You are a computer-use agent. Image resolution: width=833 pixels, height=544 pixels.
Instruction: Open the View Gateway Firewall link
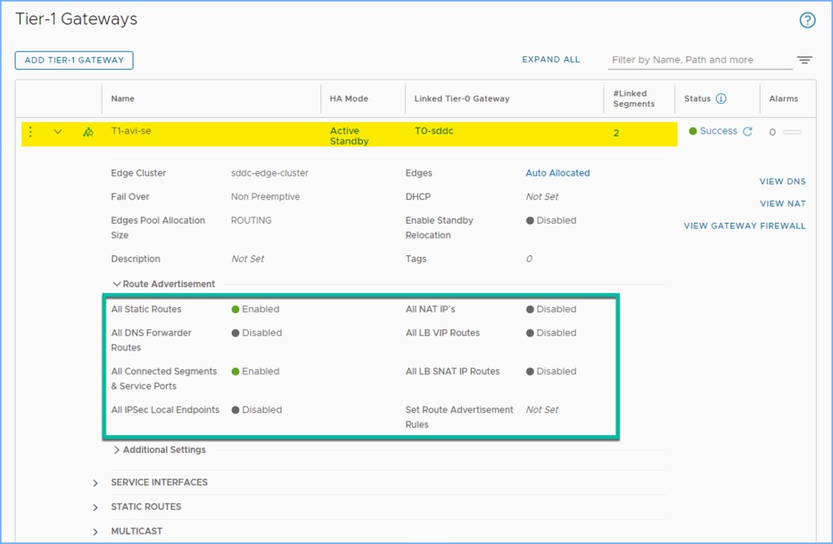[x=744, y=226]
